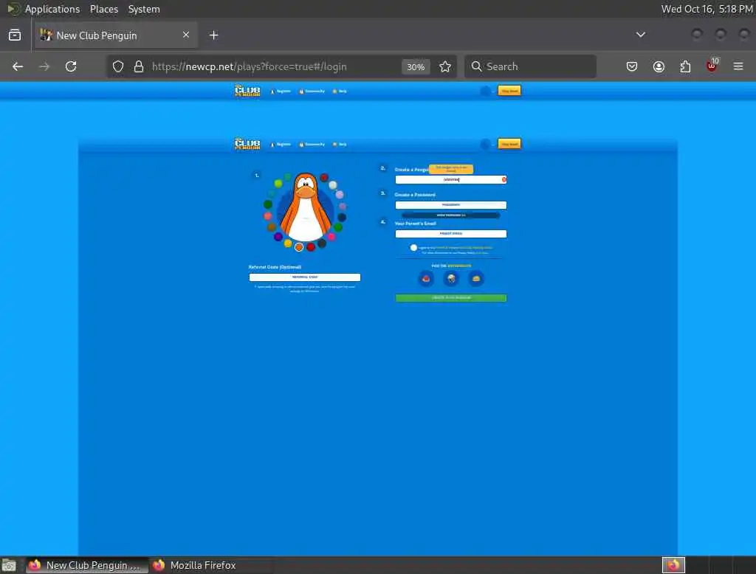Open the System menu

pyautogui.click(x=144, y=9)
